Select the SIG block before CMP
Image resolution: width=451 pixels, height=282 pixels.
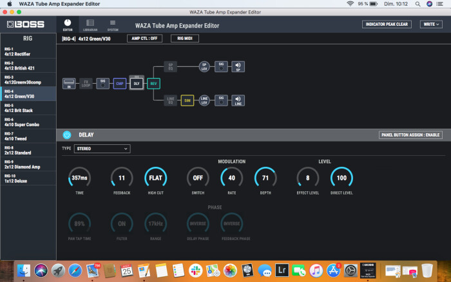pos(102,84)
